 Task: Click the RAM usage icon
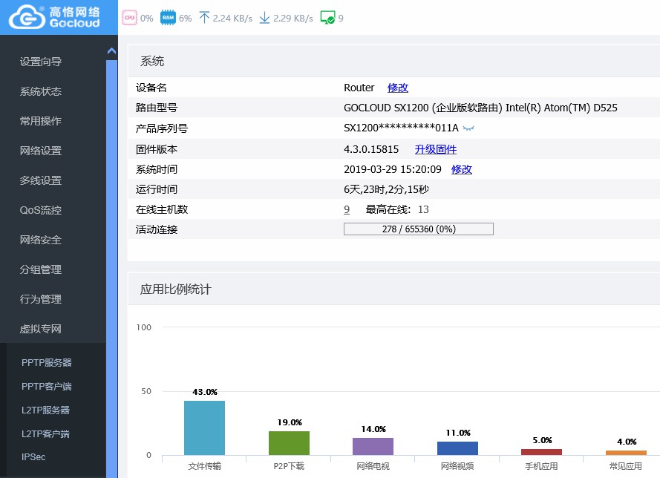[x=168, y=18]
